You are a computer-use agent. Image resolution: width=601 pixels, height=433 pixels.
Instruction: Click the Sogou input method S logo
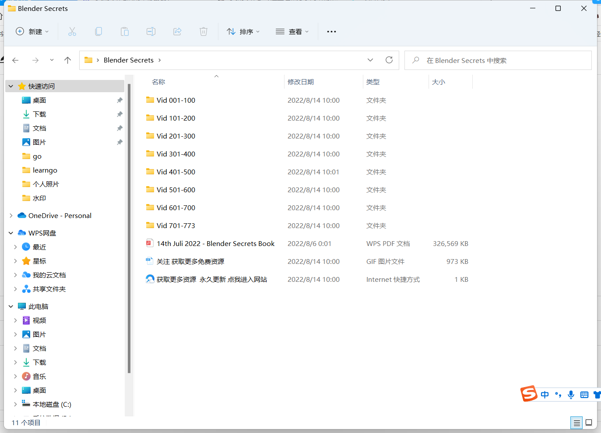pyautogui.click(x=529, y=394)
